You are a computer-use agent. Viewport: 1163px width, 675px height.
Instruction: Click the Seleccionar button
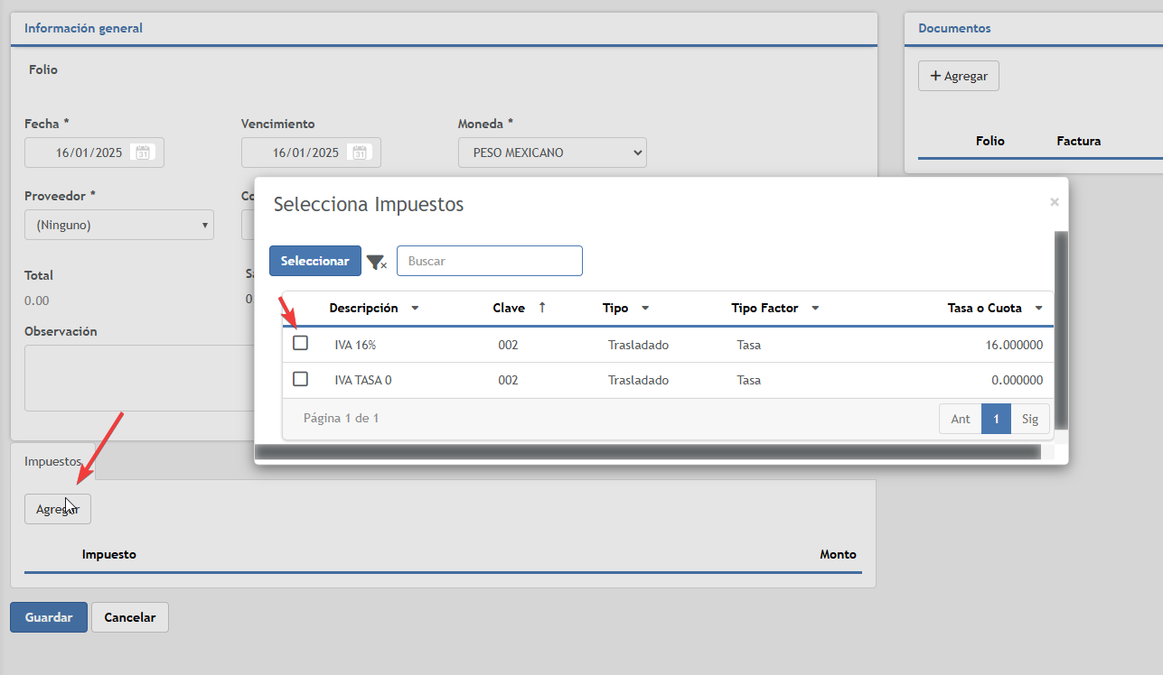315,261
